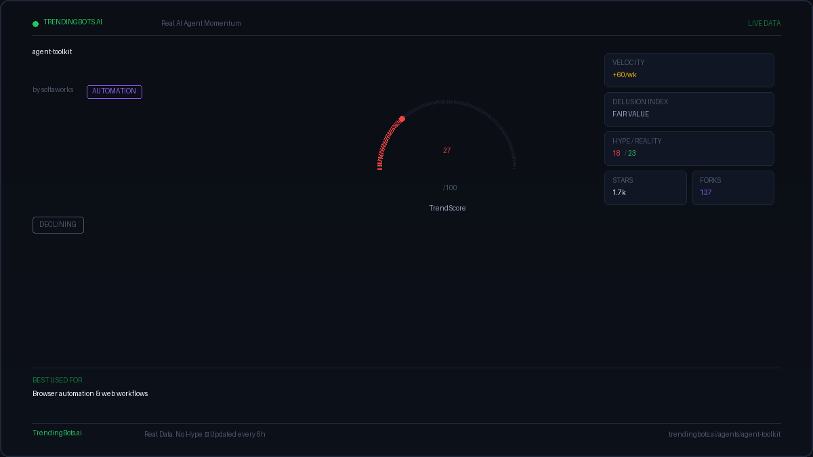Viewport: 813px width, 457px height.
Task: Click the TrendScore label under the gauge
Action: click(447, 209)
